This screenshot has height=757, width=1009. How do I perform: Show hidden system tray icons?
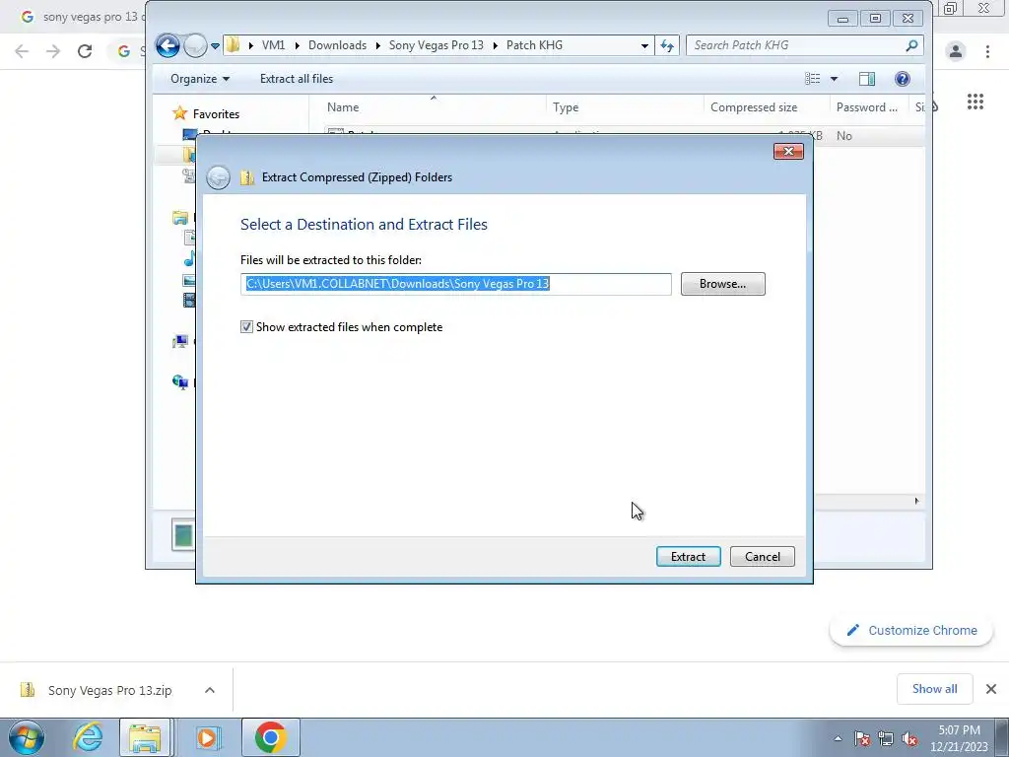(x=838, y=738)
